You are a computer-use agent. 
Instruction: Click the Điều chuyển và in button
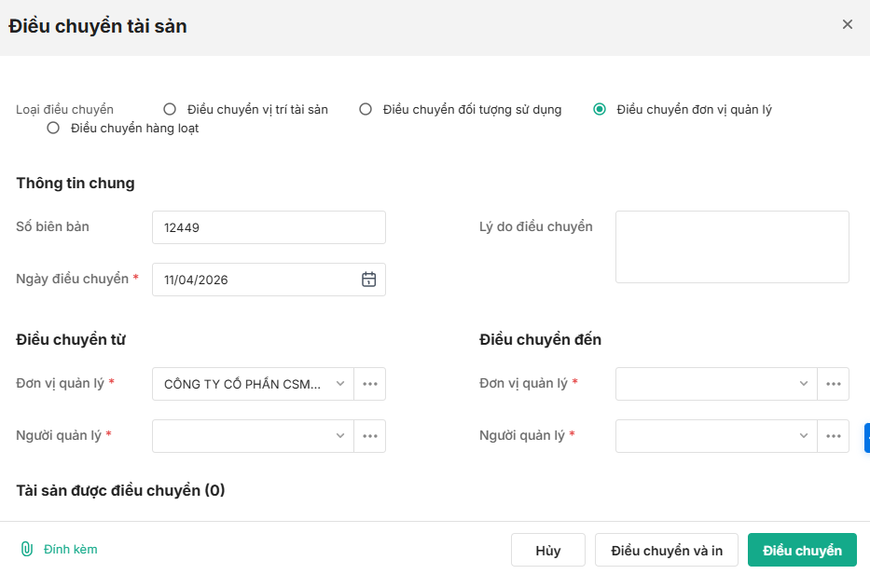pyautogui.click(x=666, y=551)
